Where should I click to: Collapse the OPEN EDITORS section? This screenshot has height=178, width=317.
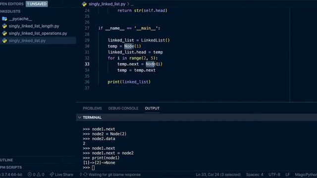coord(12,4)
